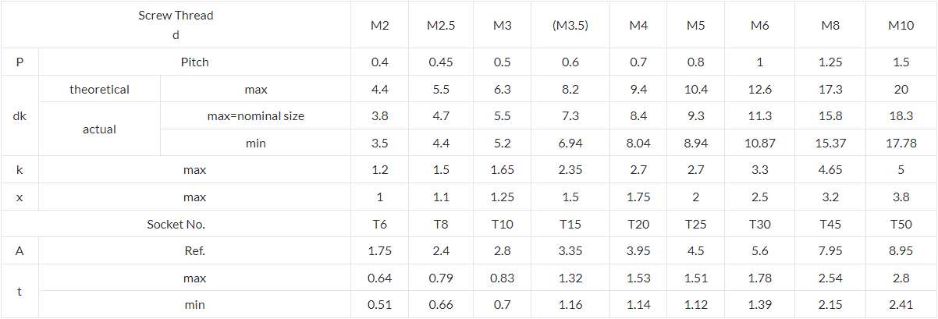The height and width of the screenshot is (319, 938).
Task: Click the T6 socket cell
Action: pos(379,225)
